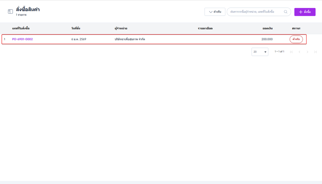
Task: Click the 1 รายการ count label
Action: point(21,15)
